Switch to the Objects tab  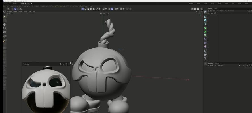click(x=210, y=9)
